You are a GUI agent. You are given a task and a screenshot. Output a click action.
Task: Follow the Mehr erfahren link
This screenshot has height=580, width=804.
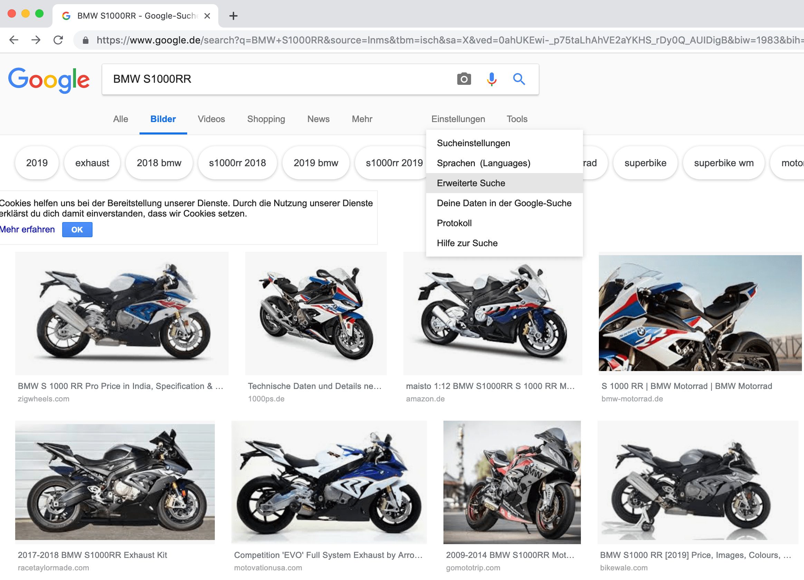tap(27, 229)
